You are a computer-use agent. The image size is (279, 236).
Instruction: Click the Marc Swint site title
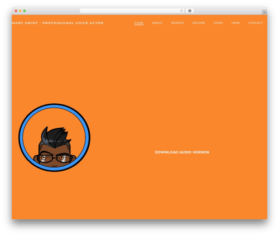click(x=57, y=23)
